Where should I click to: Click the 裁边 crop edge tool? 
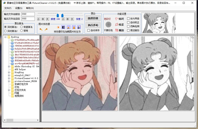[x=119, y=30]
